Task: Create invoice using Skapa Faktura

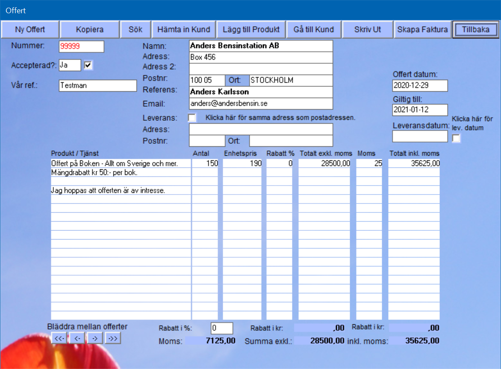Action: [x=422, y=29]
